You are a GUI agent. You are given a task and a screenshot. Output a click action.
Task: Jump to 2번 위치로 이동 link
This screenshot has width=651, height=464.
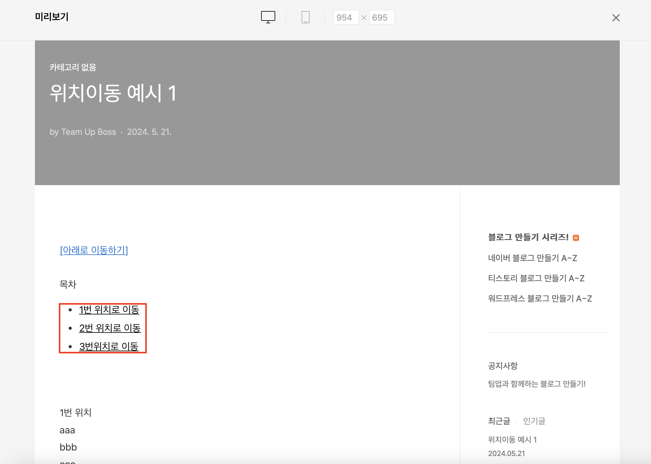coord(110,328)
